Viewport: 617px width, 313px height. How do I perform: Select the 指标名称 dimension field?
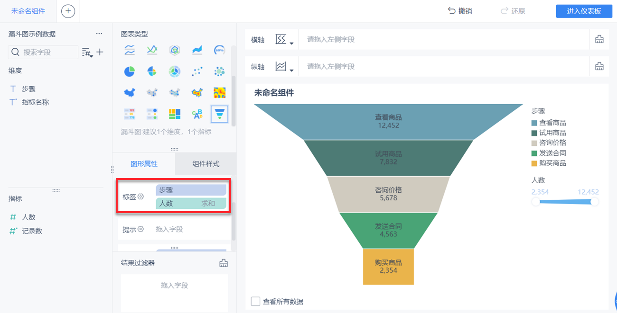[x=35, y=102]
